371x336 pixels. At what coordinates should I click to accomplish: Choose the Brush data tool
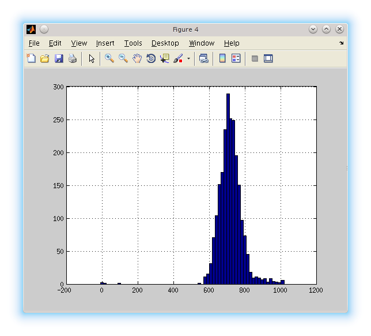click(178, 58)
